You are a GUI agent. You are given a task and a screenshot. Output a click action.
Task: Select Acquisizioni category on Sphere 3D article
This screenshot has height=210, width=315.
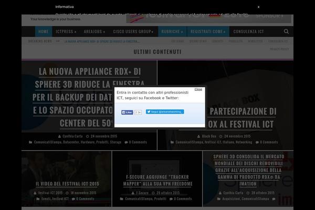tap(231, 199)
